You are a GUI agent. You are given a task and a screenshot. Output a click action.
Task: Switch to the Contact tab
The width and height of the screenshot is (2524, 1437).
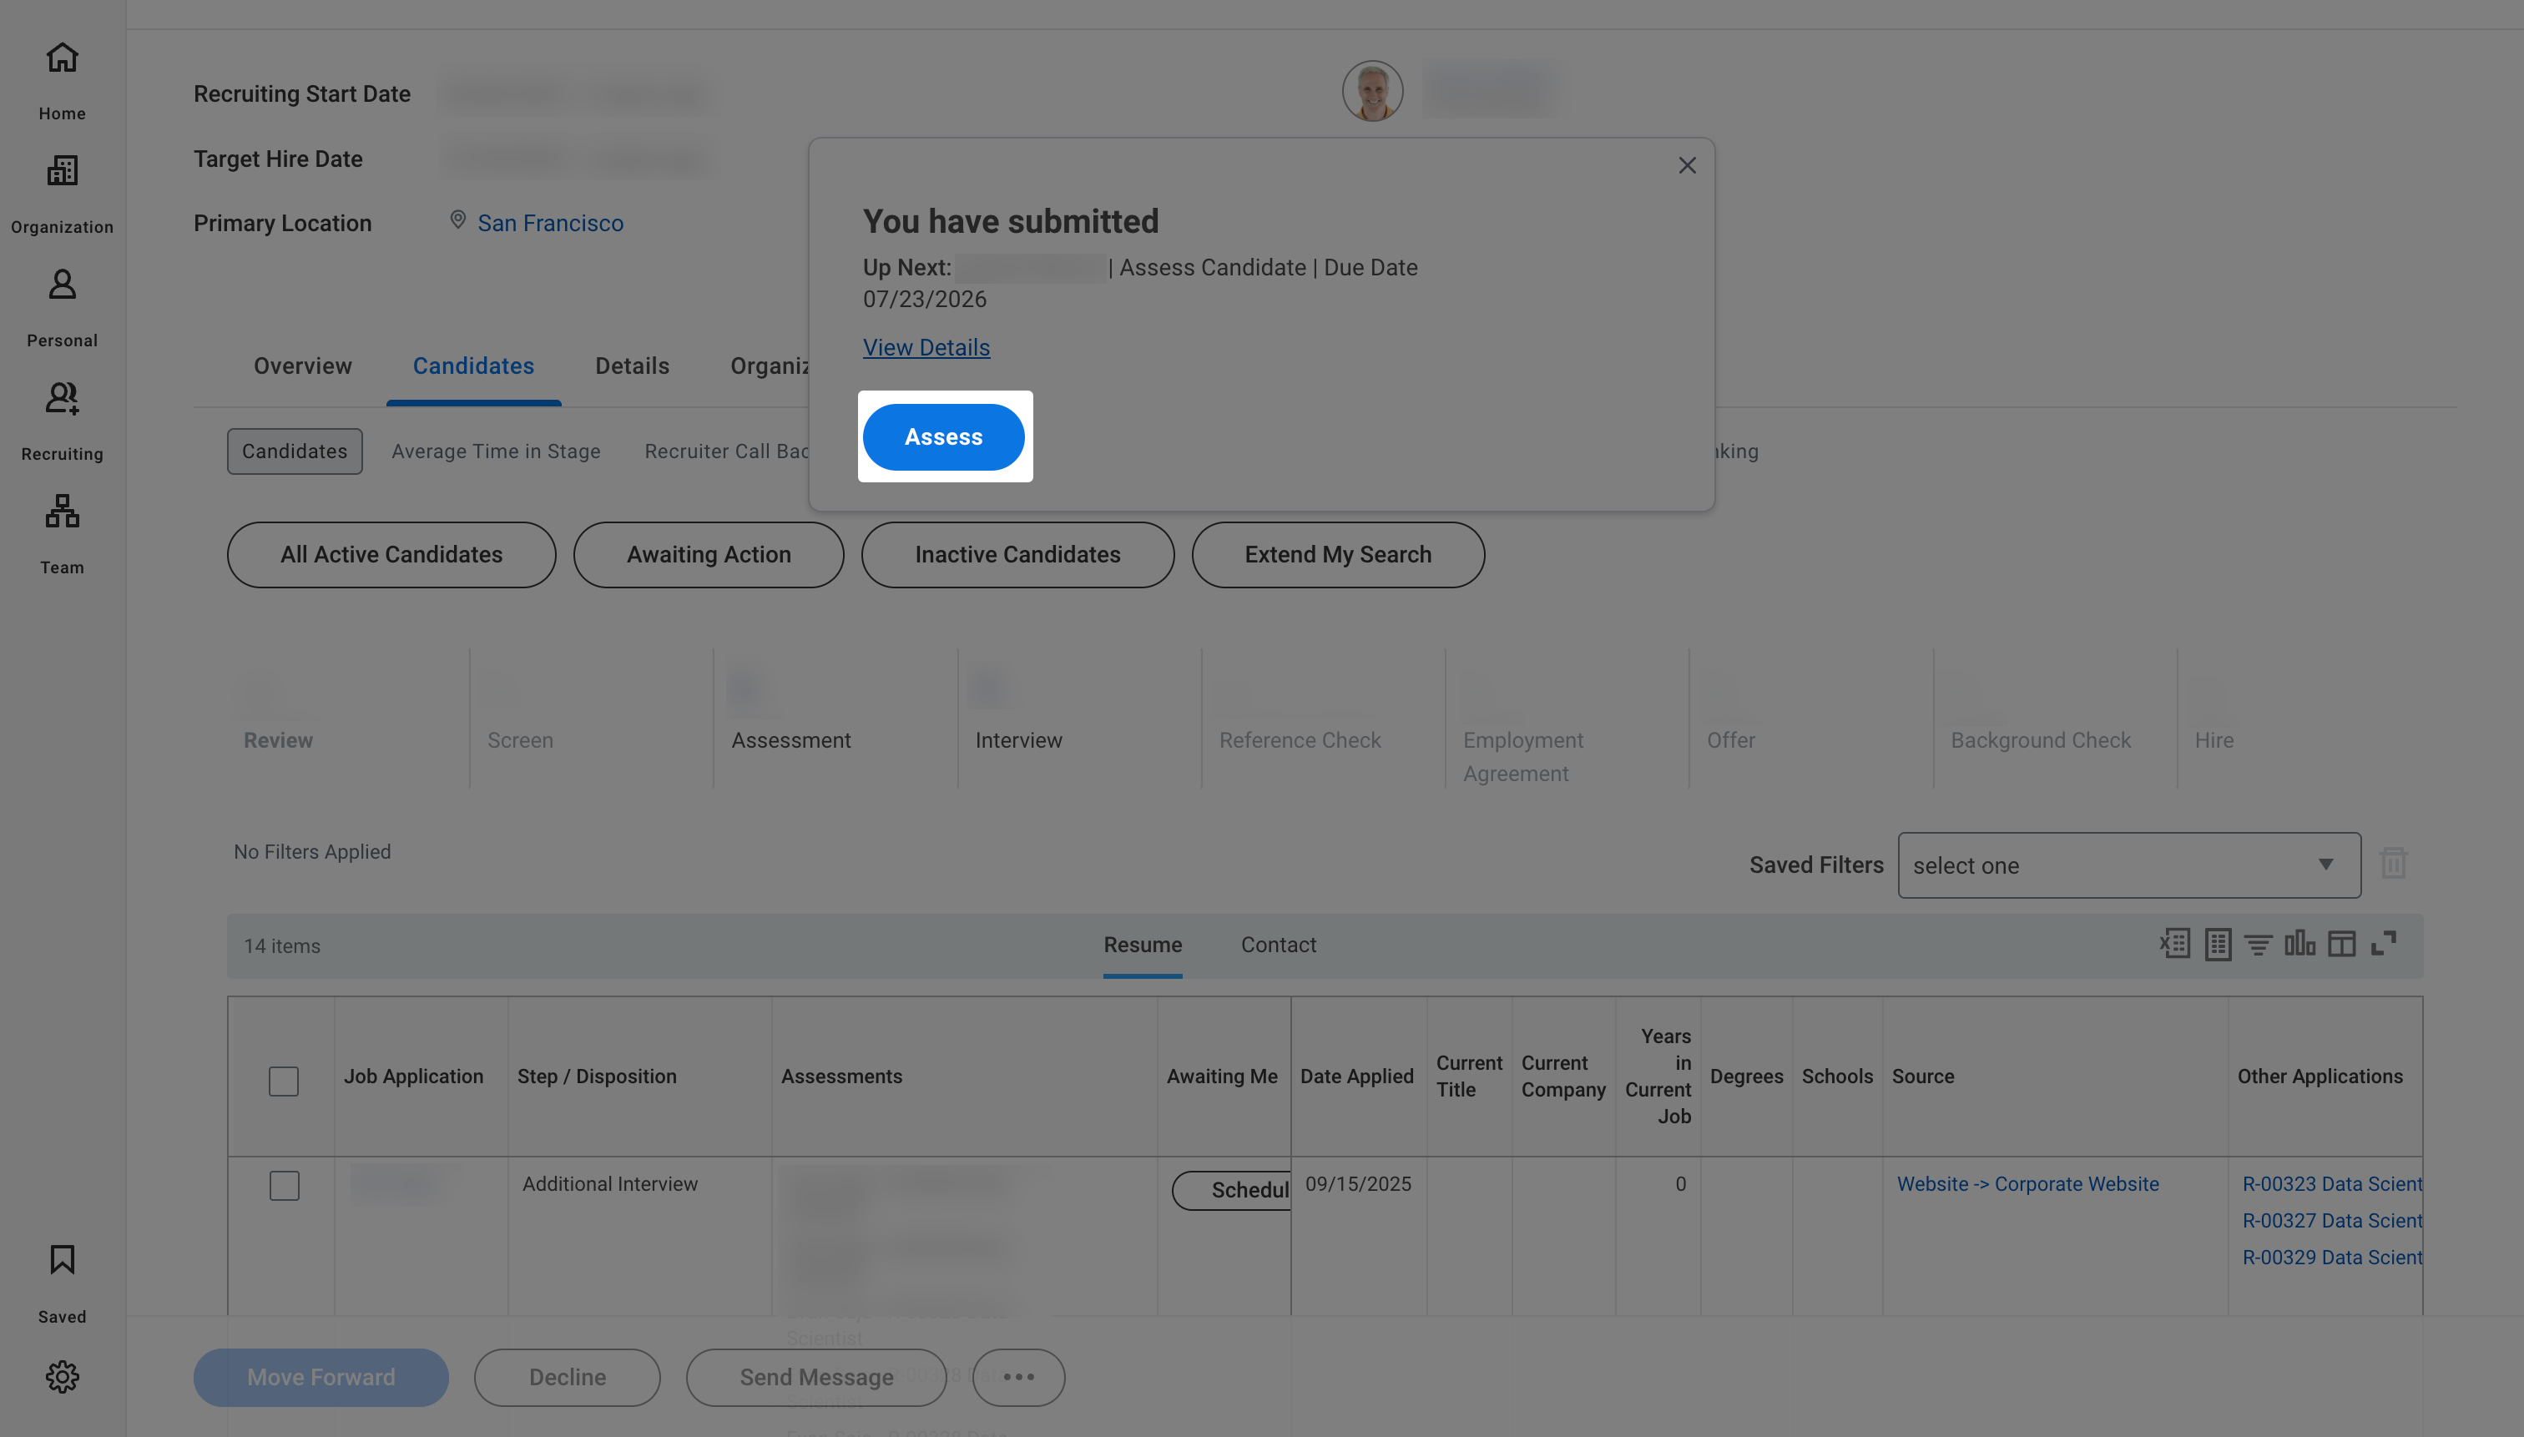[x=1279, y=945]
